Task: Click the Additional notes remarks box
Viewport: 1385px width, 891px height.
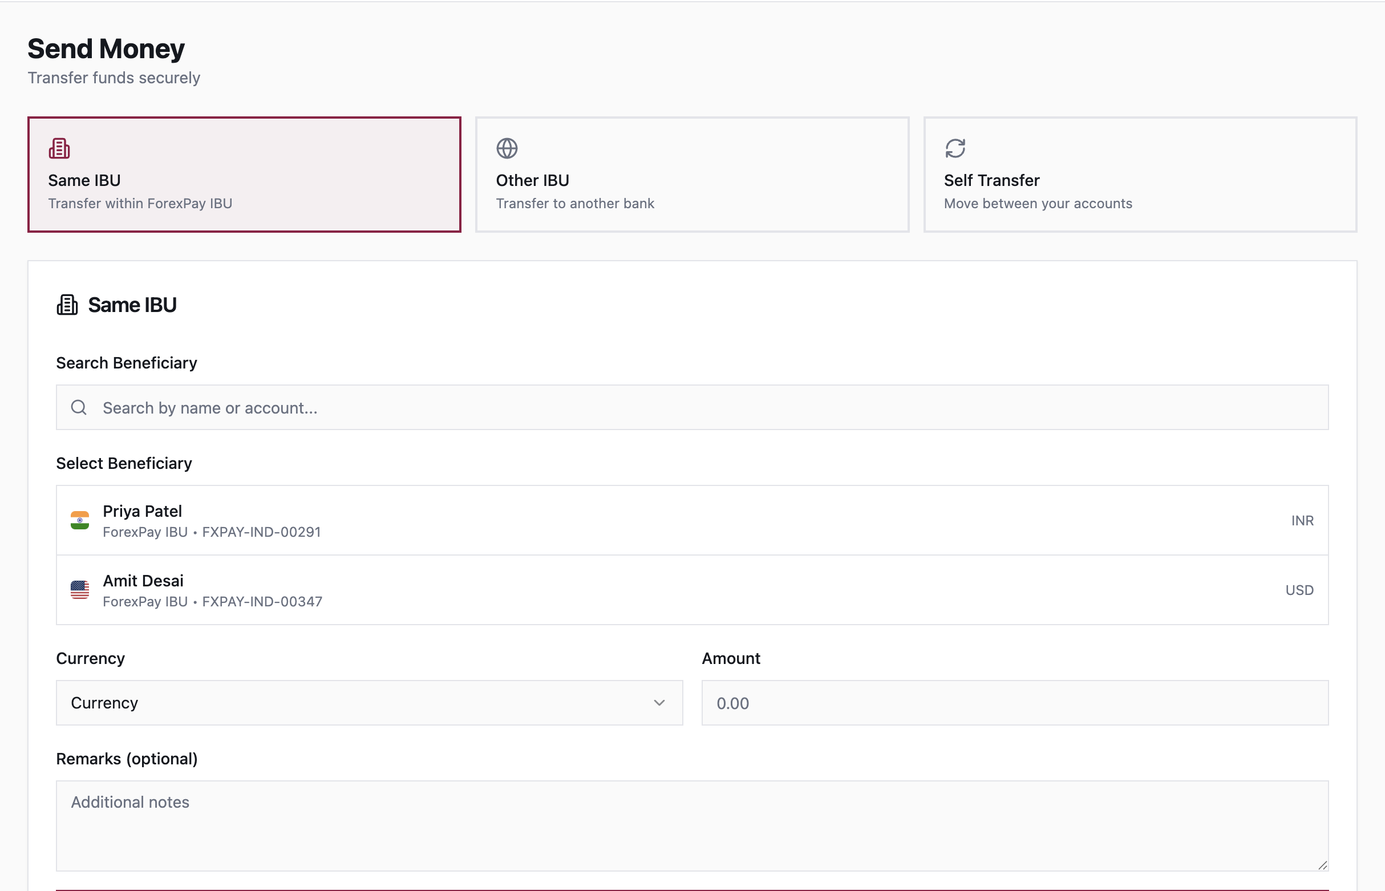Action: point(692,825)
